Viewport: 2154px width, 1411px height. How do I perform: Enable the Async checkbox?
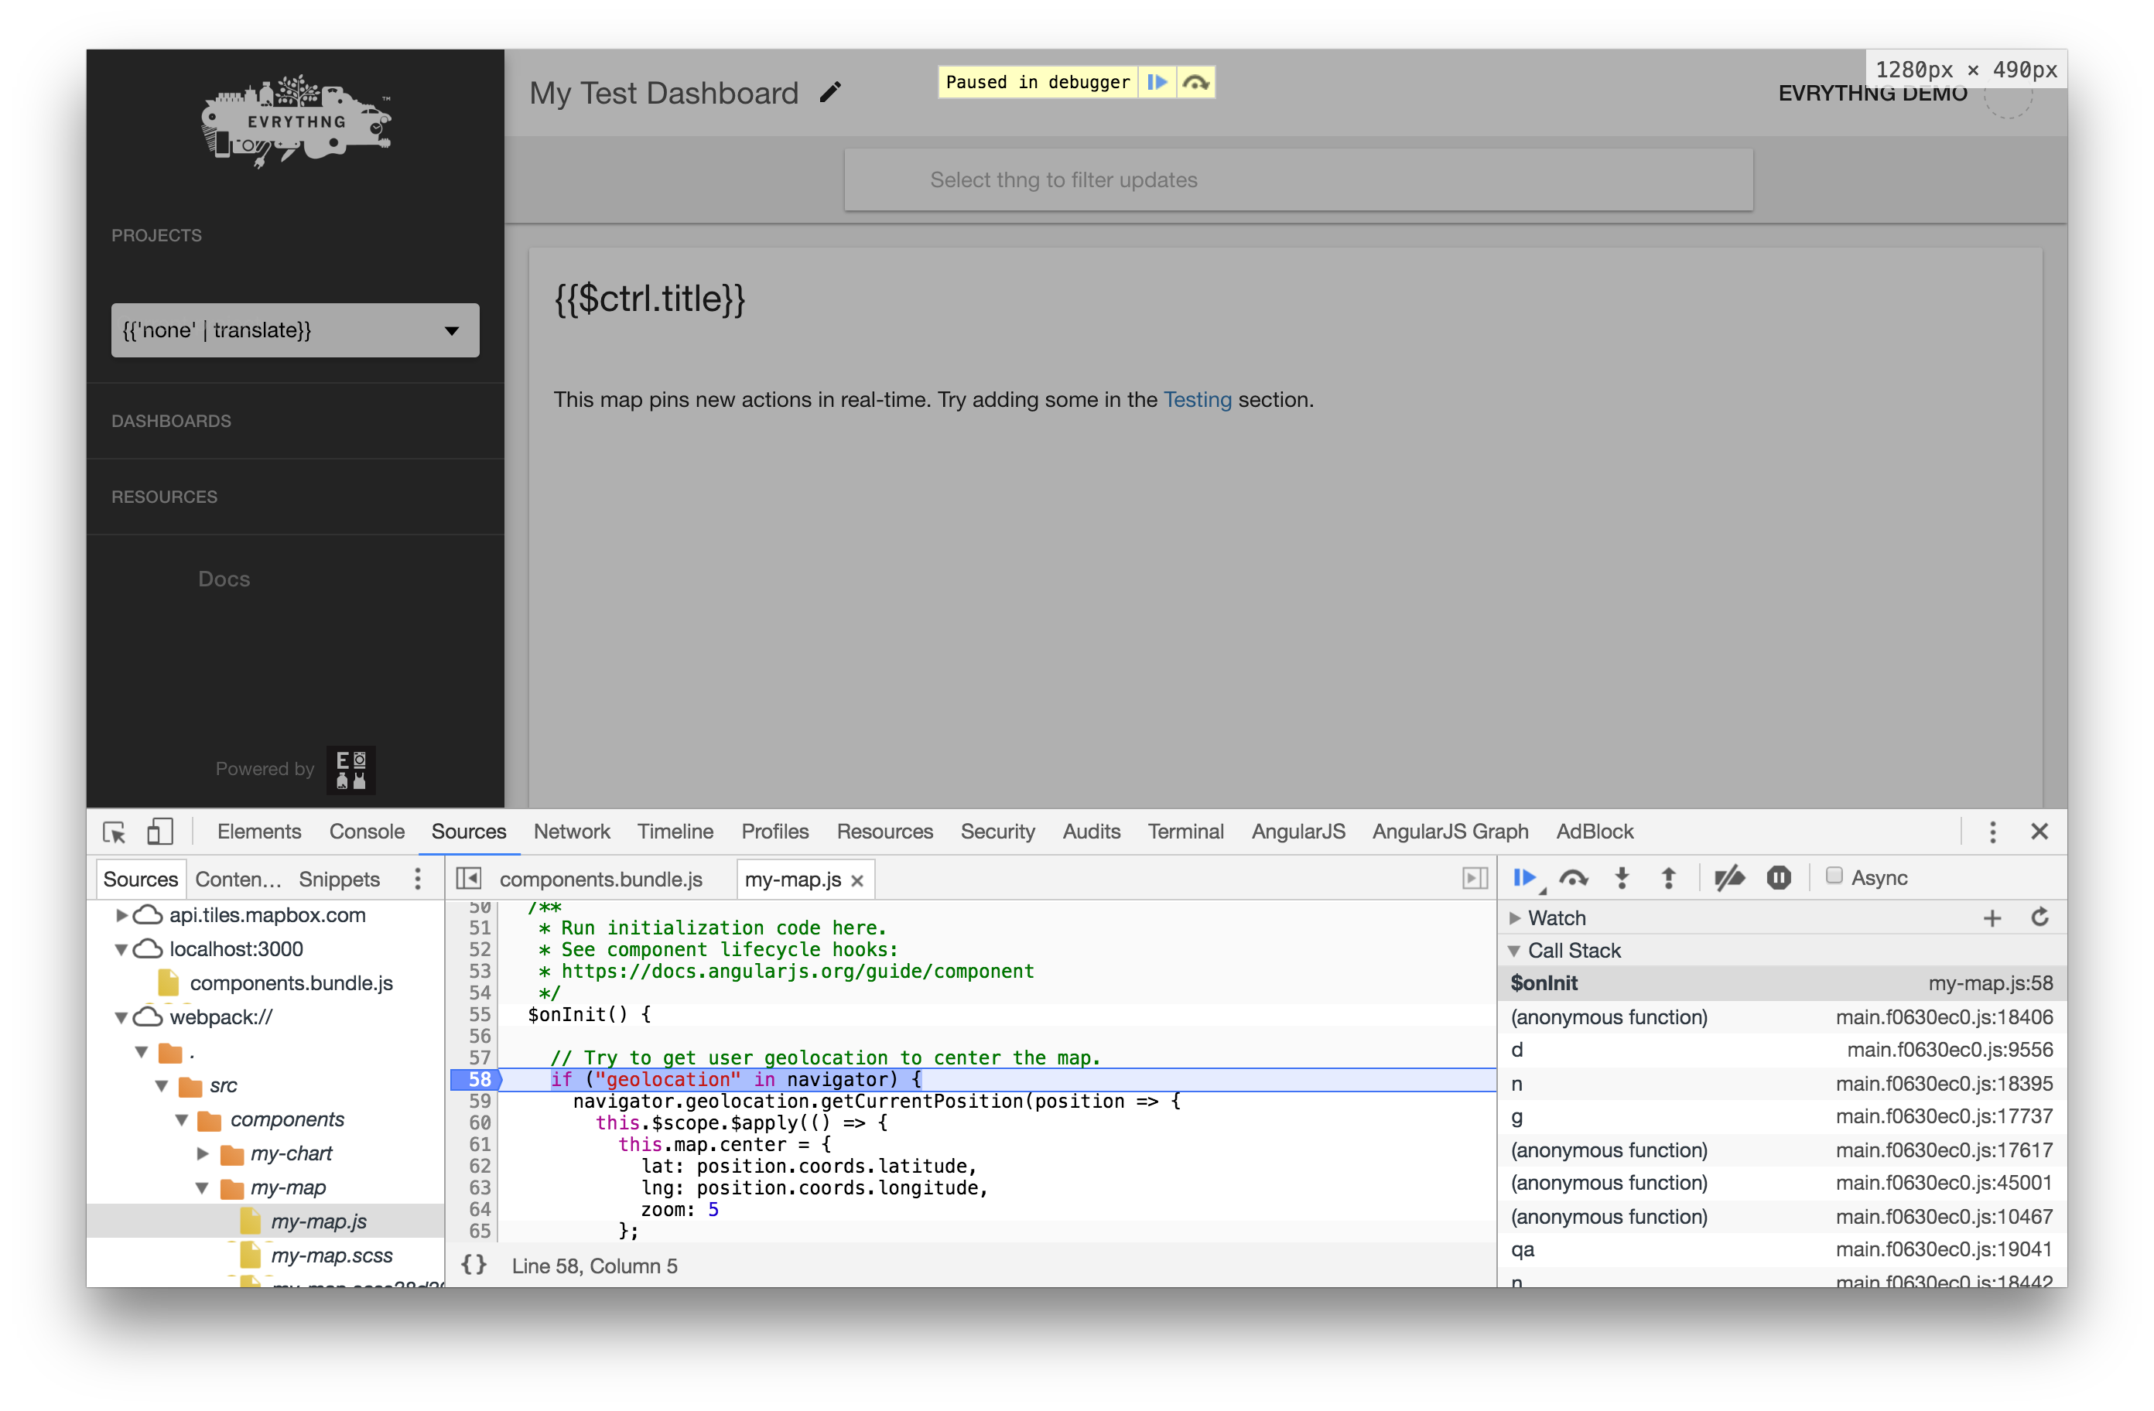click(1834, 875)
